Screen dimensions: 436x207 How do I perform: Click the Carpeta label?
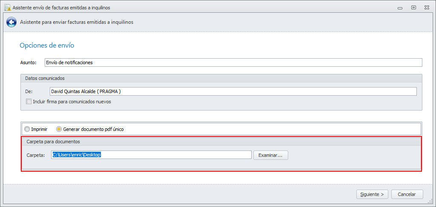(35, 155)
